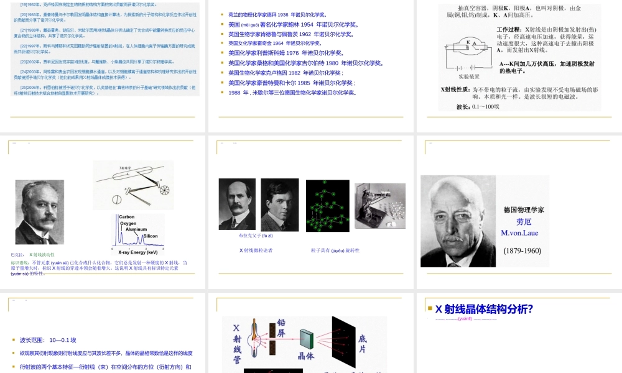This screenshot has width=622, height=373.
Task: Click the 晶体 crystal block in the diffraction diagram
Action: coord(307,339)
